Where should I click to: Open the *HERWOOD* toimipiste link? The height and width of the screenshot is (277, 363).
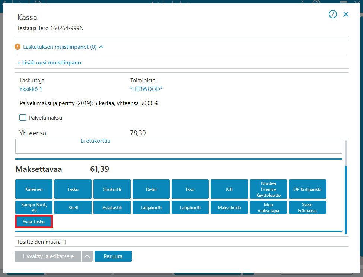146,89
